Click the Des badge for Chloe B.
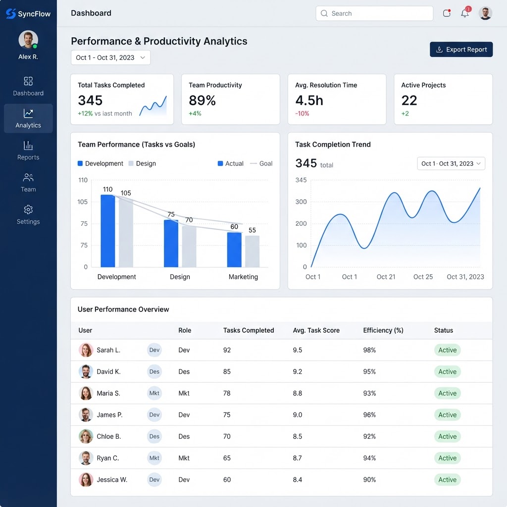 pyautogui.click(x=154, y=436)
